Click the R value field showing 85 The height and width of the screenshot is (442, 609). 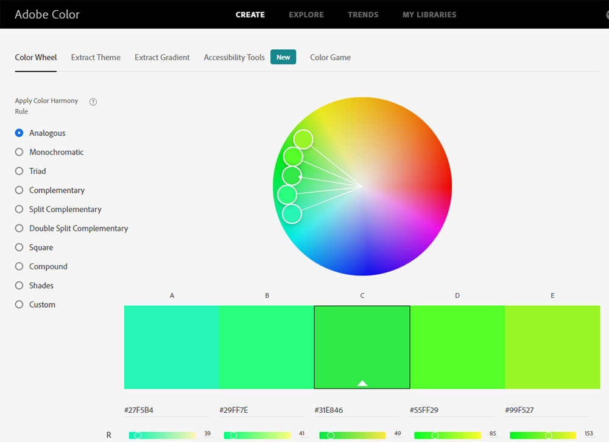tap(493, 433)
